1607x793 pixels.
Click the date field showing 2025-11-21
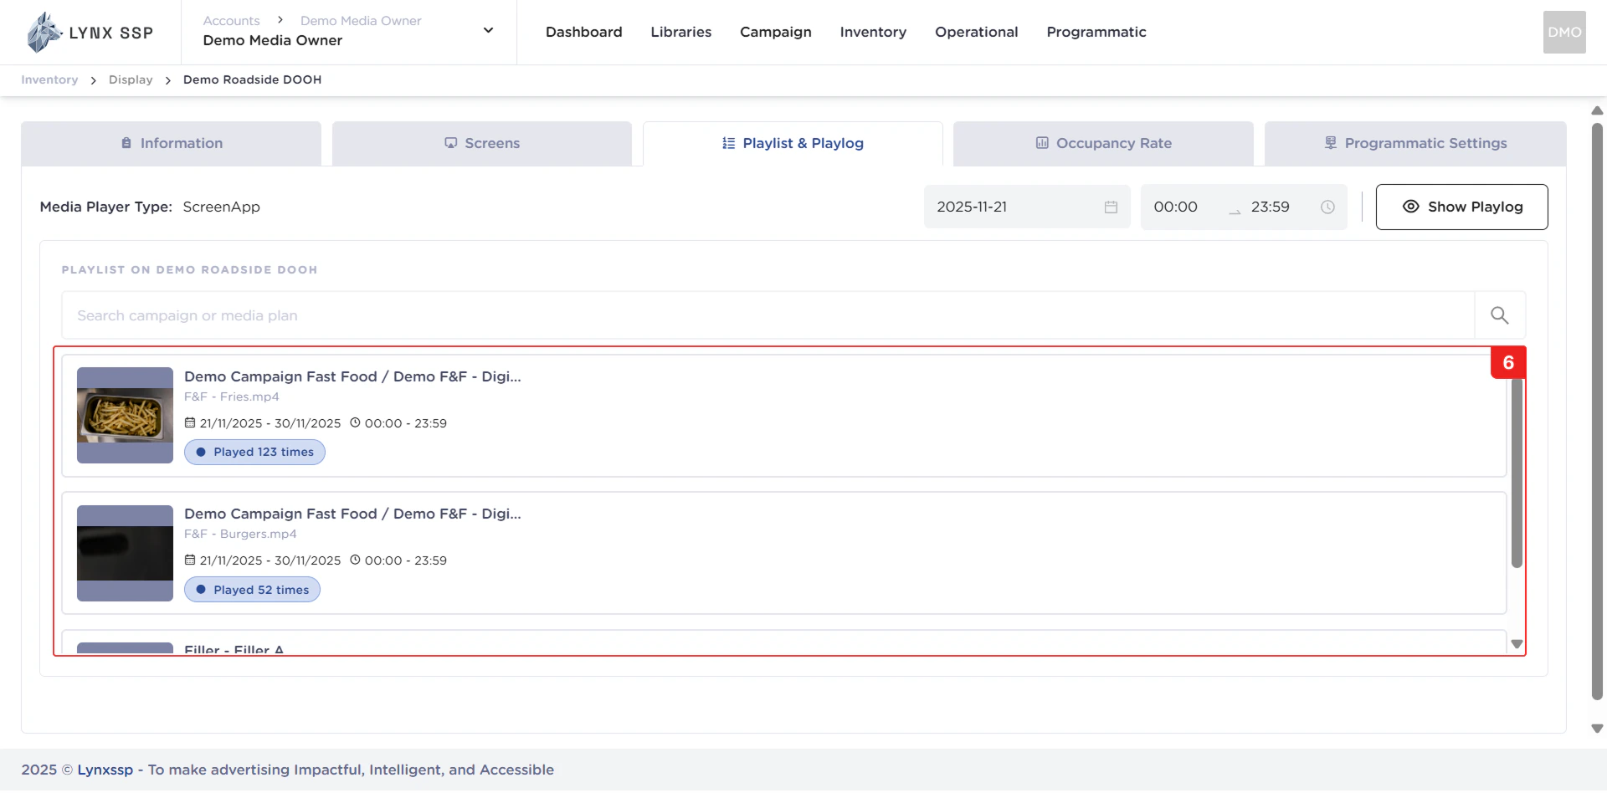(x=1026, y=207)
